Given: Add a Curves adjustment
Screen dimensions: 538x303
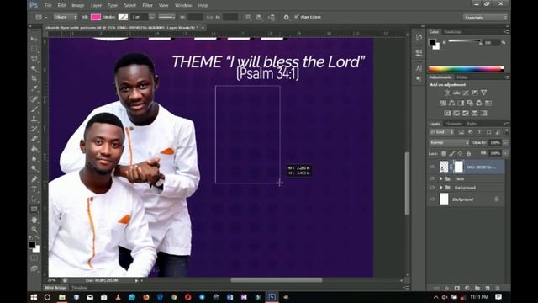Looking at the screenshot, I should click(466, 93).
